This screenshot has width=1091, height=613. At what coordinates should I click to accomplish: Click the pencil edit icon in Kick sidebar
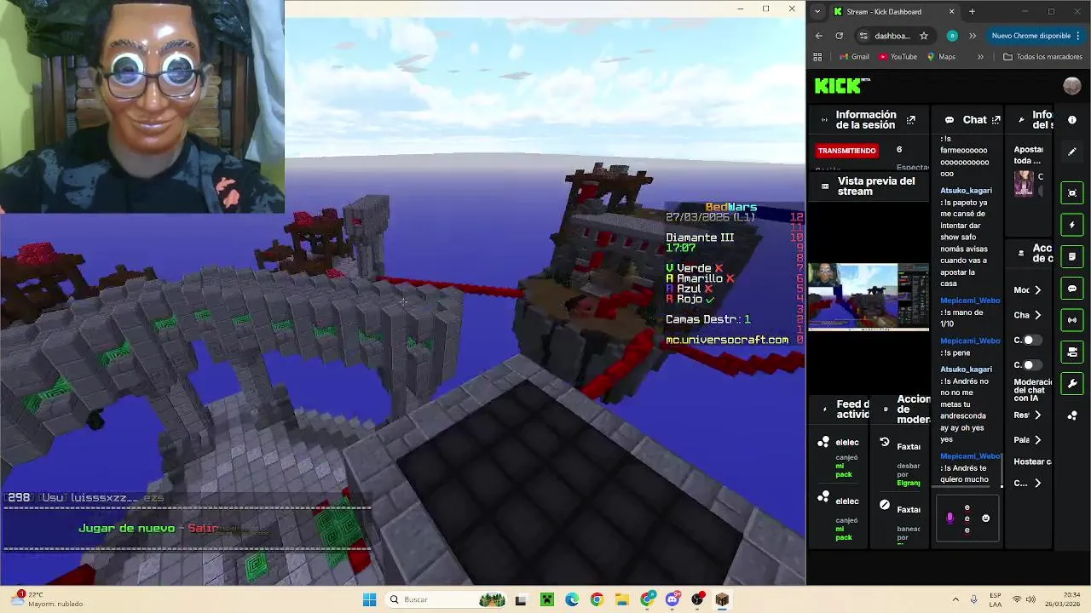pos(1072,152)
